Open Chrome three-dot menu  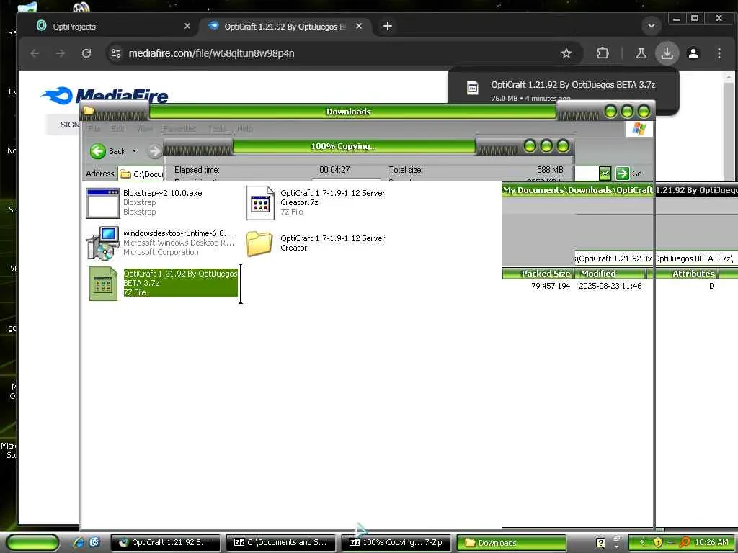tap(719, 53)
